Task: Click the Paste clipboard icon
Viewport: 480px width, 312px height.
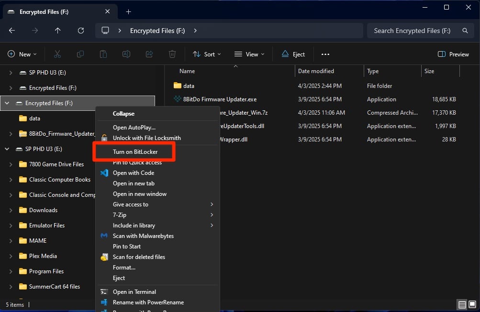Action: (x=103, y=54)
